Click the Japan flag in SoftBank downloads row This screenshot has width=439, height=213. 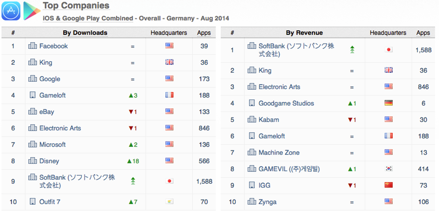(169, 181)
